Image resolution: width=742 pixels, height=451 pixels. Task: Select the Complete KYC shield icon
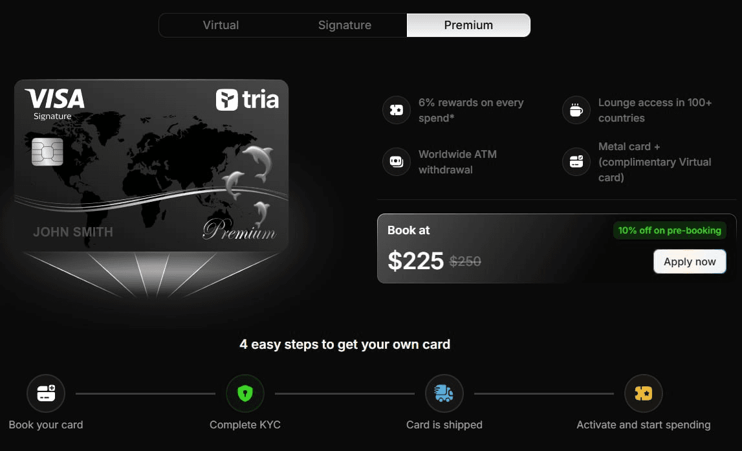pyautogui.click(x=245, y=393)
